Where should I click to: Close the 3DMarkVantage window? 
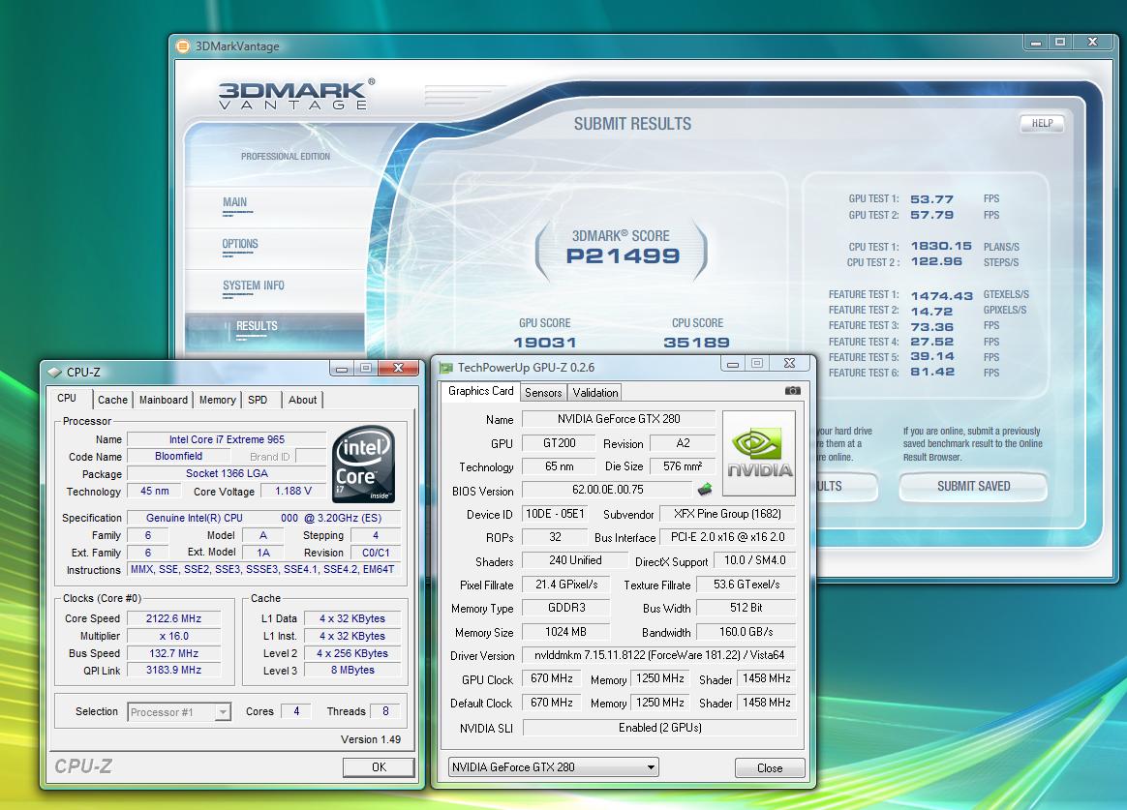pos(1092,43)
